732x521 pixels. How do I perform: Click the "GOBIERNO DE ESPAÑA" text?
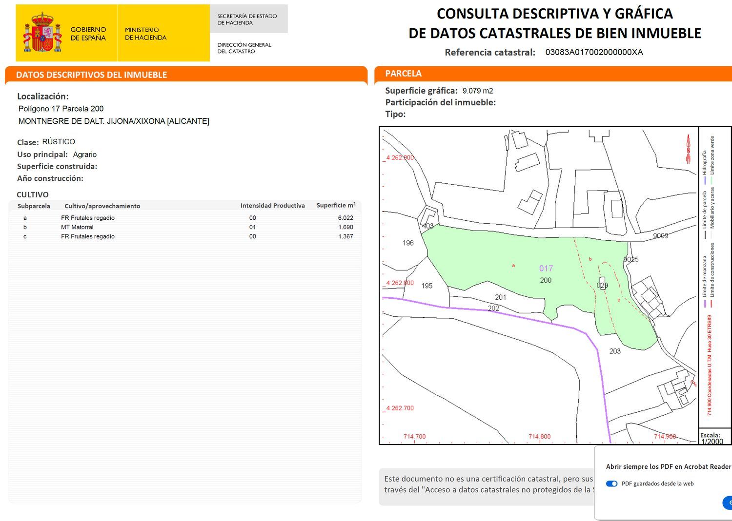click(x=88, y=34)
